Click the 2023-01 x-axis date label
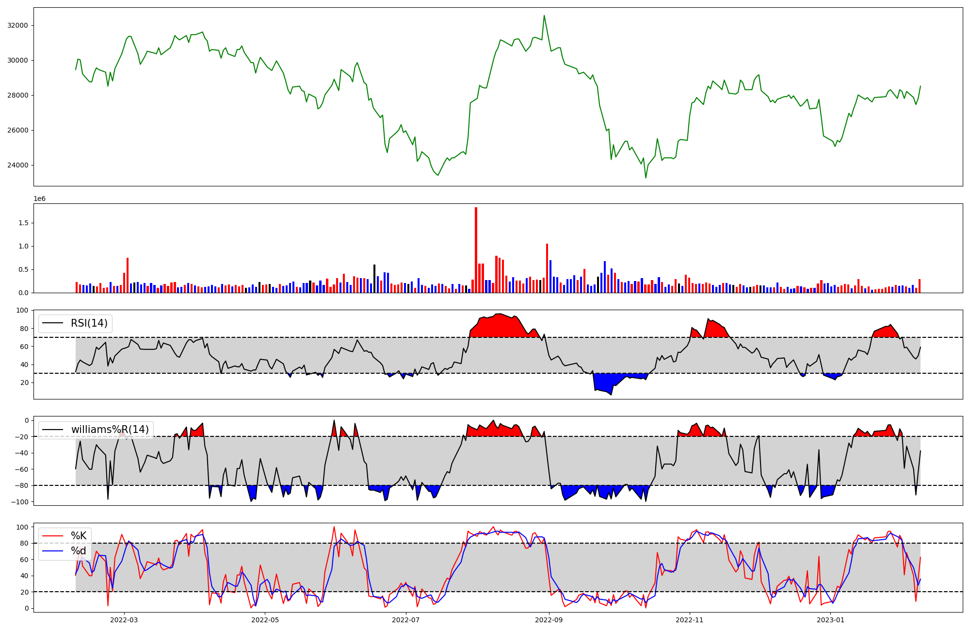 [x=830, y=620]
